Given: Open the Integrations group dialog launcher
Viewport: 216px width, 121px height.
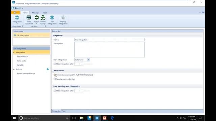Looking at the screenshot, I should click(x=23, y=26).
